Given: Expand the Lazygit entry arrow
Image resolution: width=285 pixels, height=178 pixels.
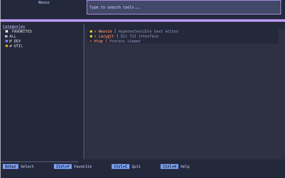Looking at the screenshot, I should [95, 36].
